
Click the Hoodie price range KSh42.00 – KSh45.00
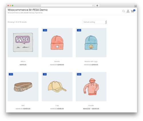[91, 109]
